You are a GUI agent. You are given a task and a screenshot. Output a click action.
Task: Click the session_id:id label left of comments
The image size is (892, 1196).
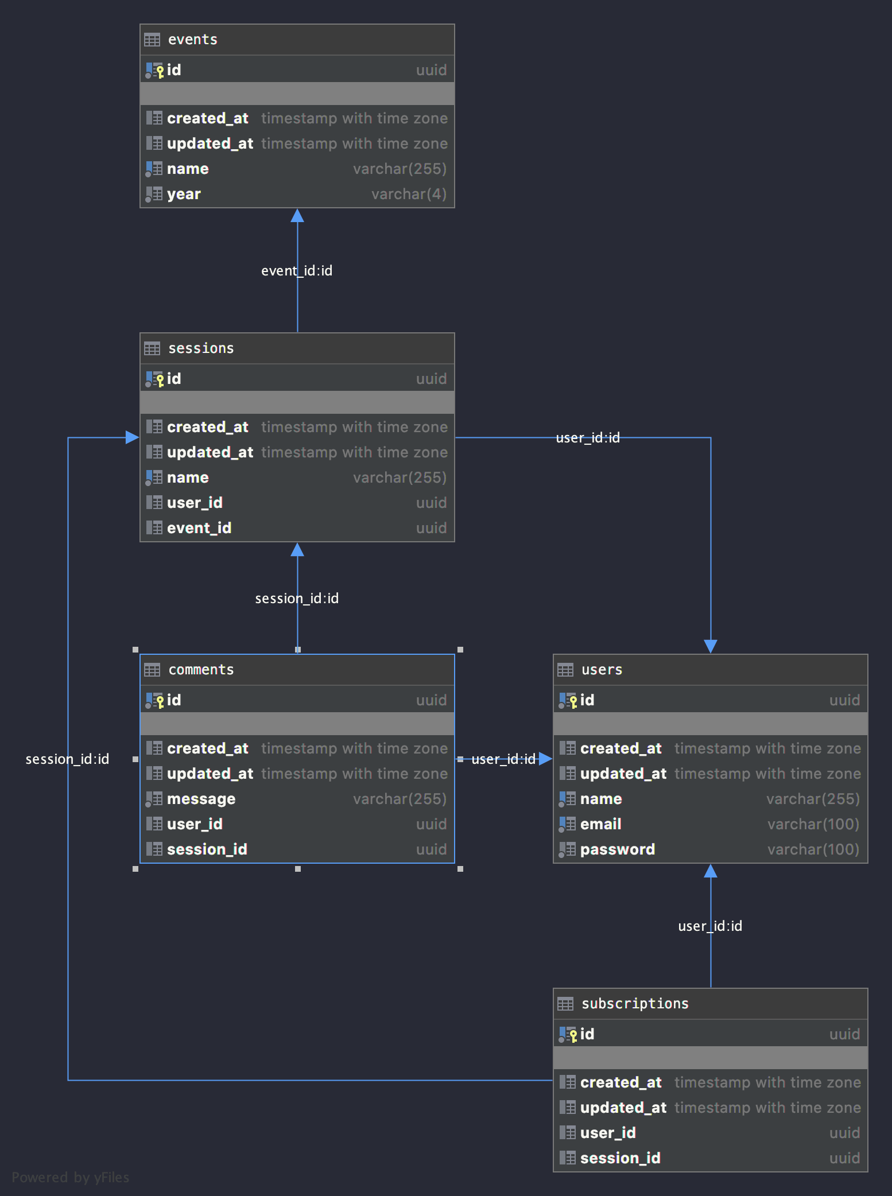[x=67, y=759]
